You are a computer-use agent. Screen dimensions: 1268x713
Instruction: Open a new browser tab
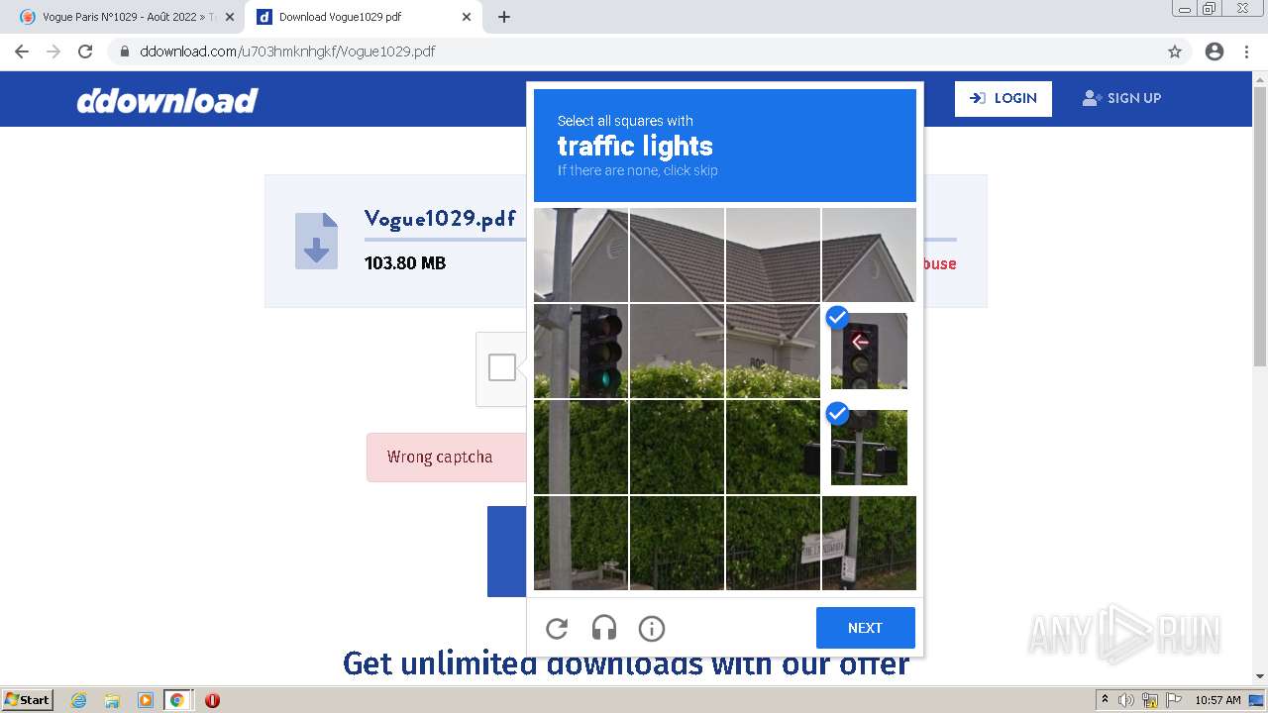(504, 17)
